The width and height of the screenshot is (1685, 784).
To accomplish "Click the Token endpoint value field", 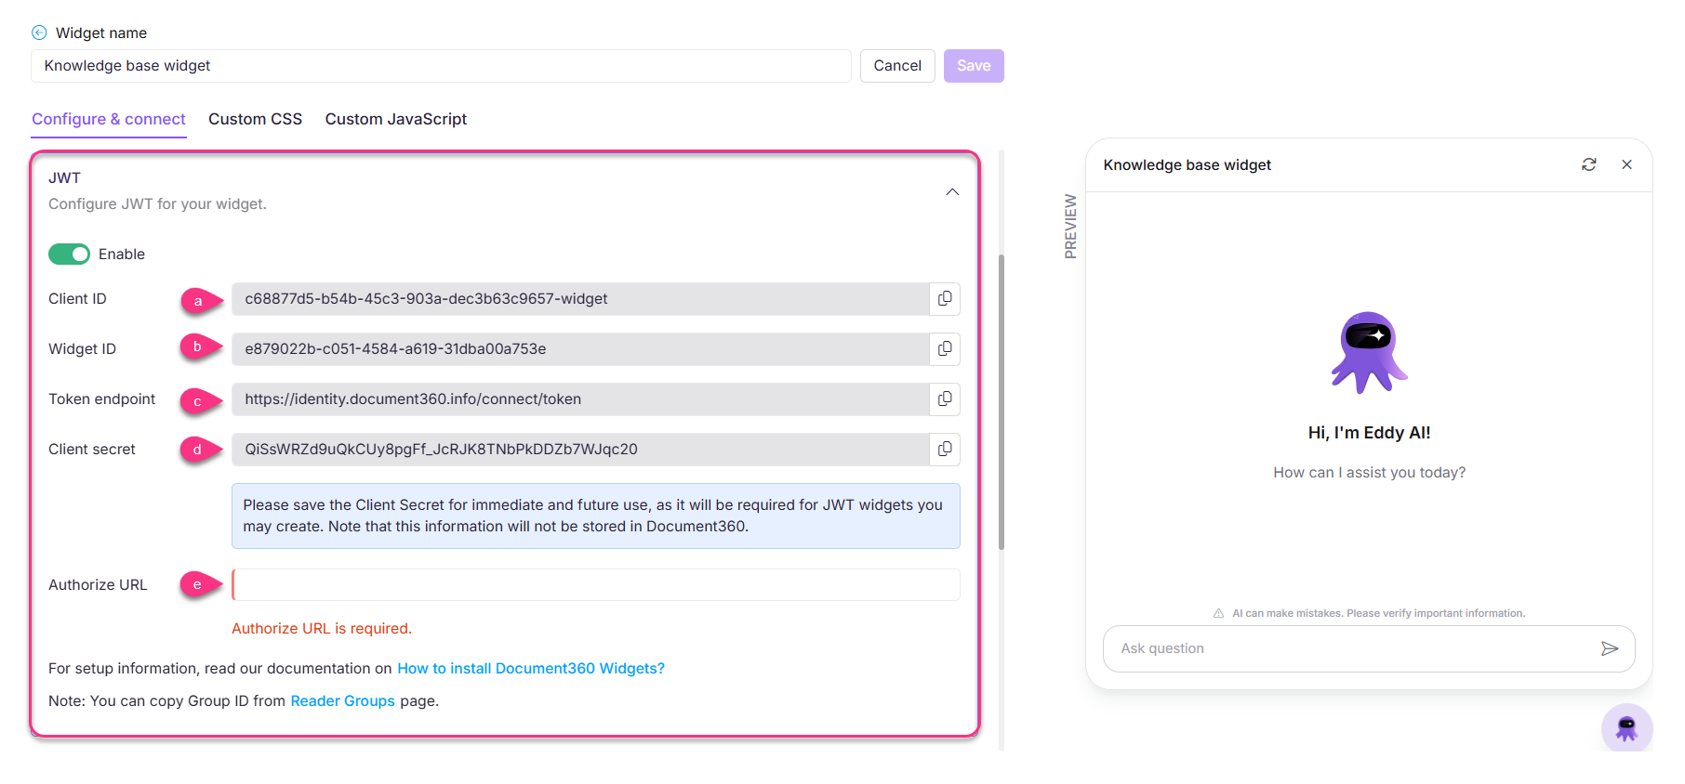I will (x=580, y=399).
